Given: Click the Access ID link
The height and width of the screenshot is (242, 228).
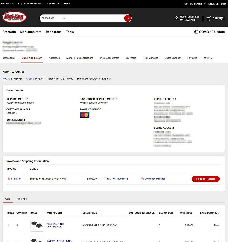Looking at the screenshot, I should click(31, 79).
